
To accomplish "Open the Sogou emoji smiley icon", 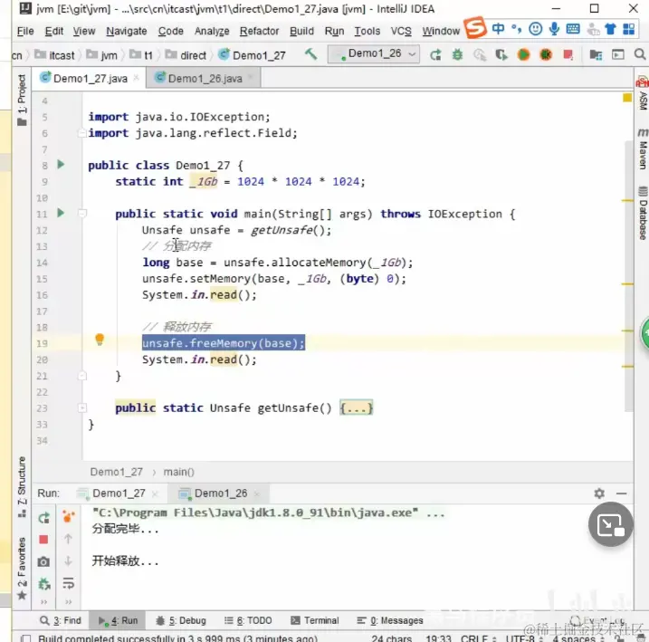I will tap(535, 29).
